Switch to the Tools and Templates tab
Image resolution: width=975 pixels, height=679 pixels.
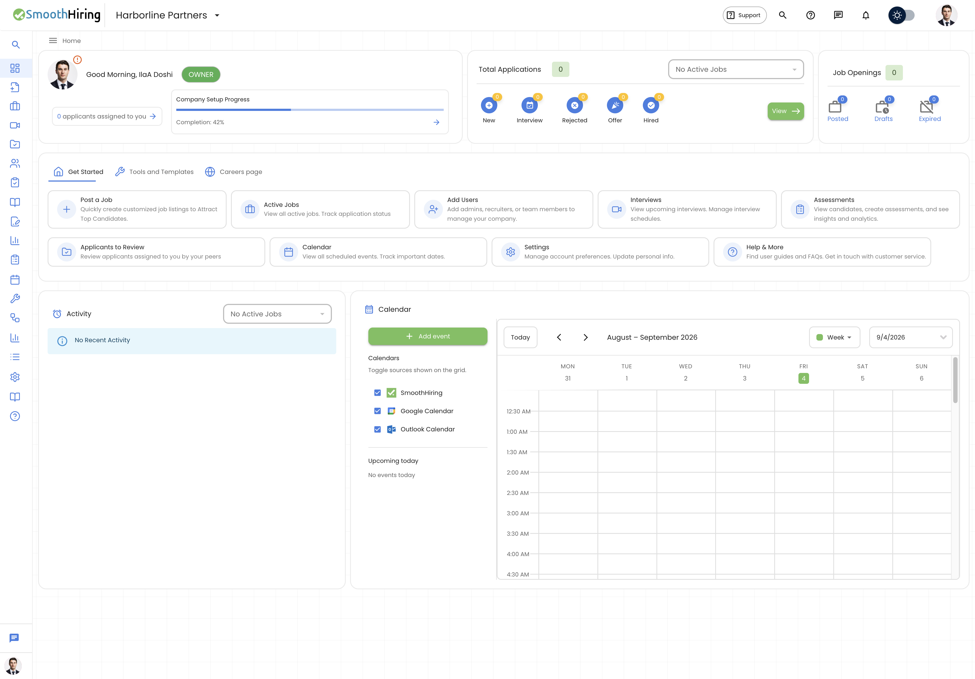click(155, 172)
